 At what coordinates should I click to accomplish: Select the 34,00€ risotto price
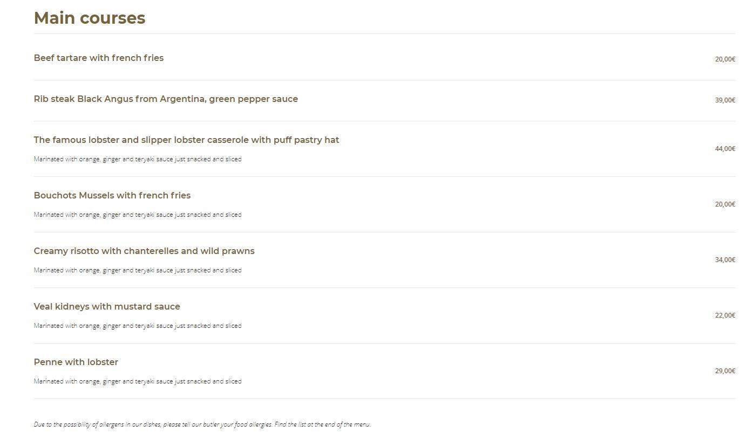click(725, 260)
